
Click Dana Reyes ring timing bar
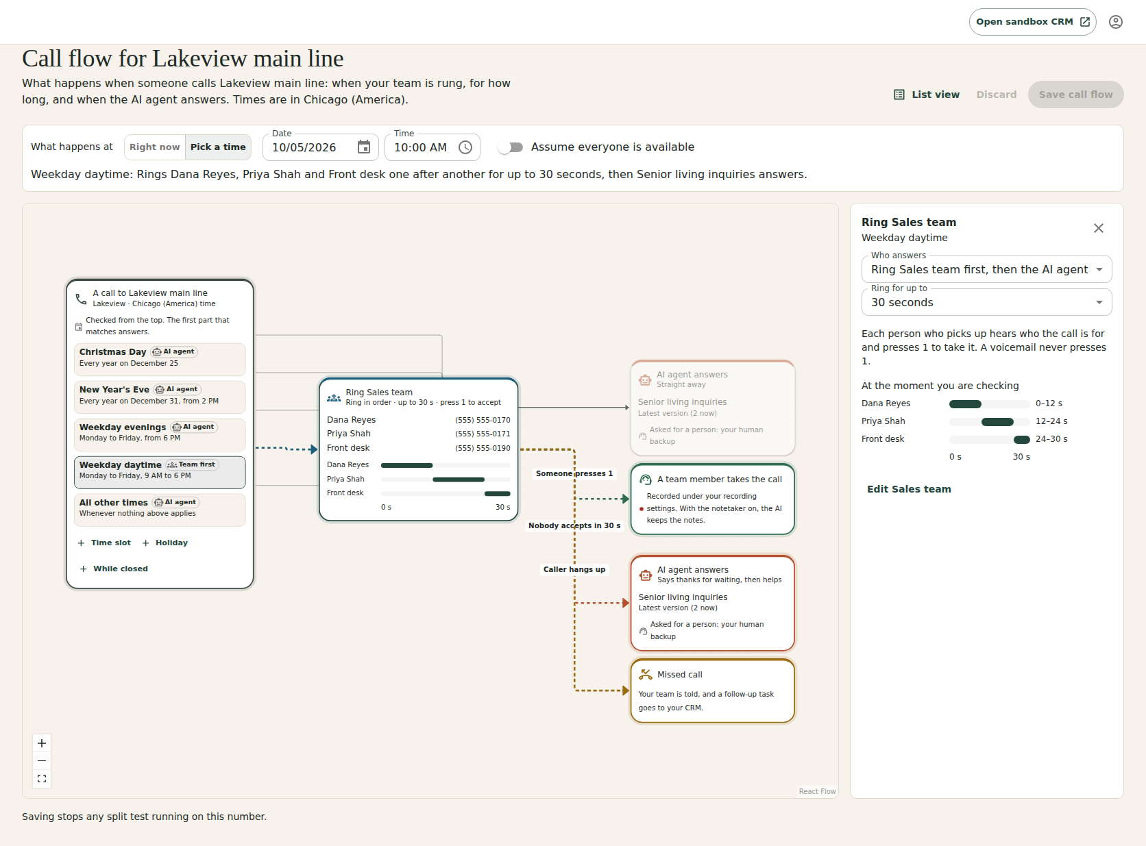(965, 403)
